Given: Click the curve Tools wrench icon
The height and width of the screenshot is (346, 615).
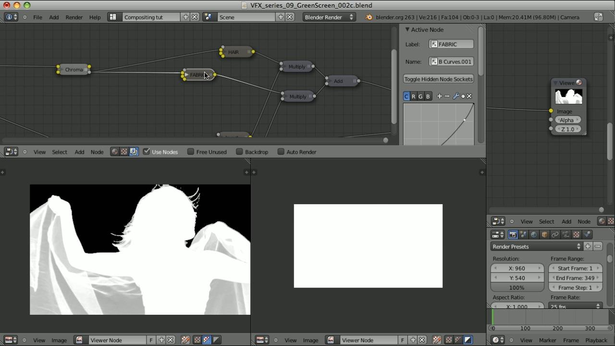Looking at the screenshot, I should [x=456, y=96].
